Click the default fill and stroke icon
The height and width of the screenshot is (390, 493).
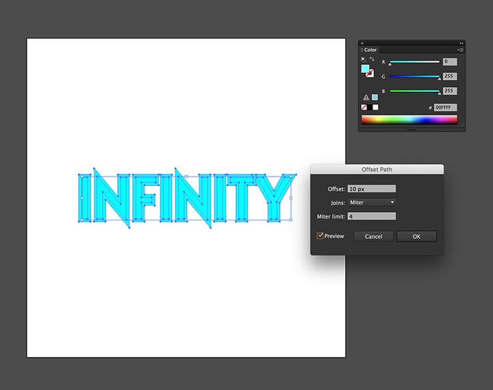(364, 60)
